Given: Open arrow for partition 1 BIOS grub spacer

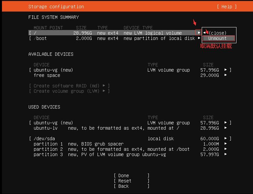Looking at the screenshot, I should [x=226, y=144].
